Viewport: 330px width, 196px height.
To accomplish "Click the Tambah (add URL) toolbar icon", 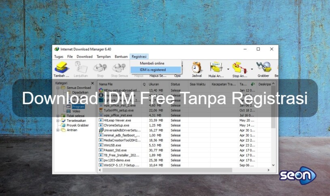I will (61, 67).
